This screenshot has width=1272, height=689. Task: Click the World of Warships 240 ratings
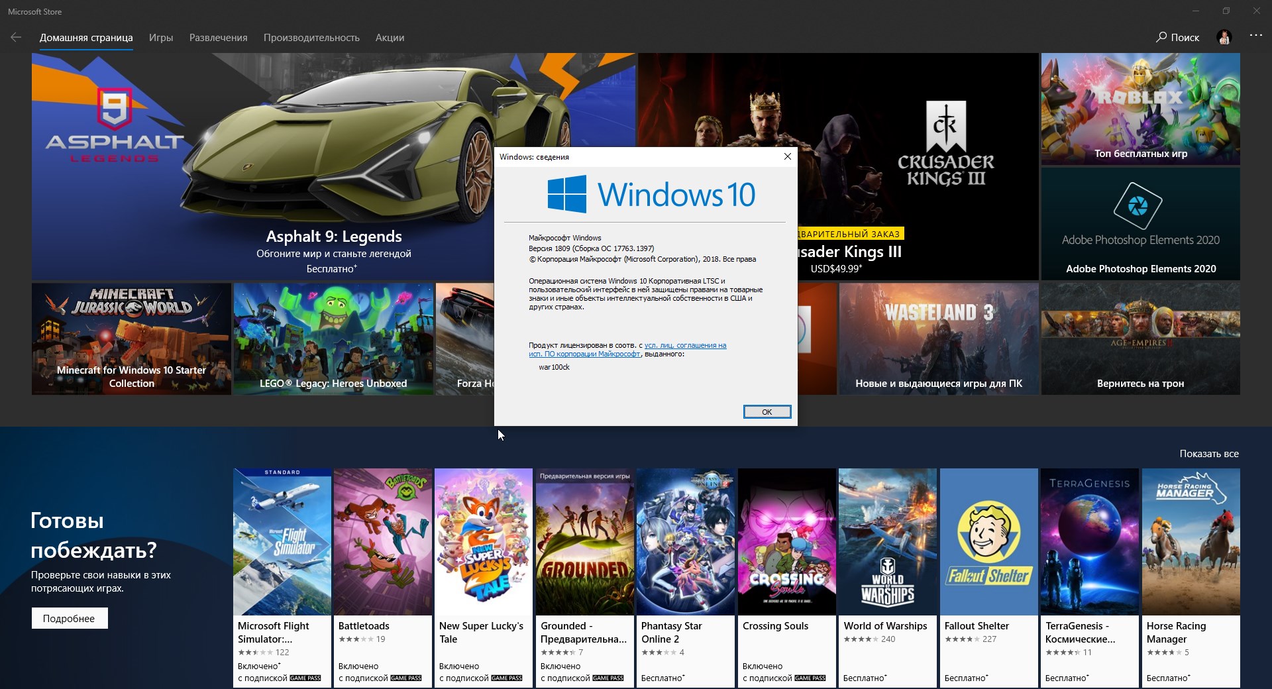869,639
